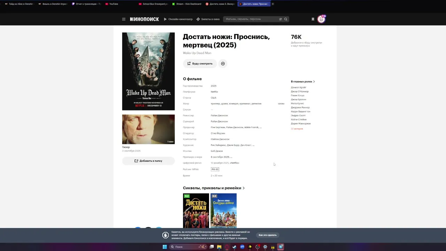Click the слова link in genre row
This screenshot has height=251, width=446.
(281, 104)
